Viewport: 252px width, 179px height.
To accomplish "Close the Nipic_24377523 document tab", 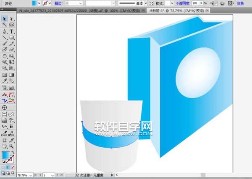I will click(143, 11).
